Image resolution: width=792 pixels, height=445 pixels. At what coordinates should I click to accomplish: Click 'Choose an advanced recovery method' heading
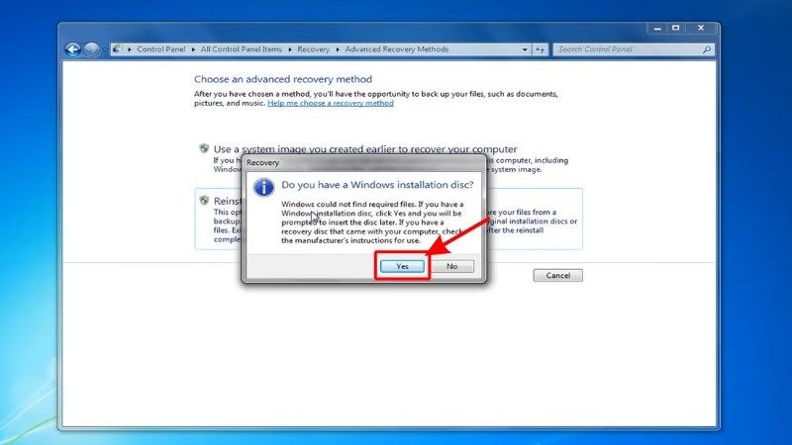coord(283,79)
